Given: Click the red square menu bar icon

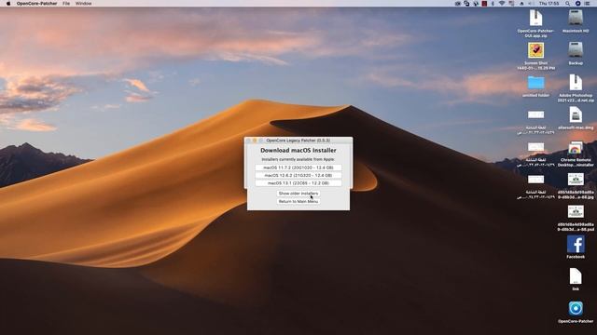Looking at the screenshot, I should [484, 4].
